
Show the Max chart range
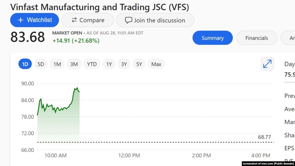coord(156,64)
